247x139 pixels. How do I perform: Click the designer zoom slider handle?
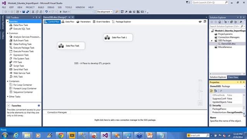pos(200,91)
